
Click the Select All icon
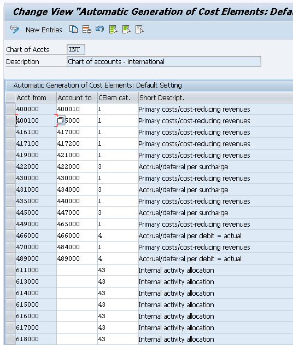(x=113, y=29)
